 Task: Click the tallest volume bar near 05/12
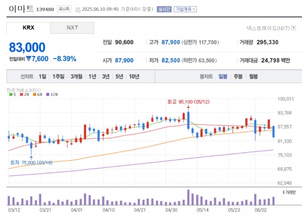pyautogui.click(x=188, y=197)
